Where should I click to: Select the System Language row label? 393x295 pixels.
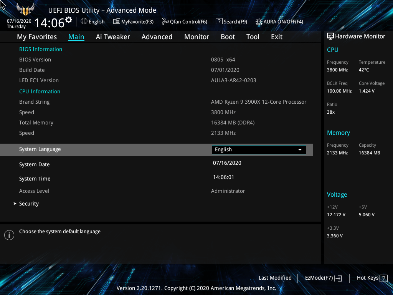point(40,149)
